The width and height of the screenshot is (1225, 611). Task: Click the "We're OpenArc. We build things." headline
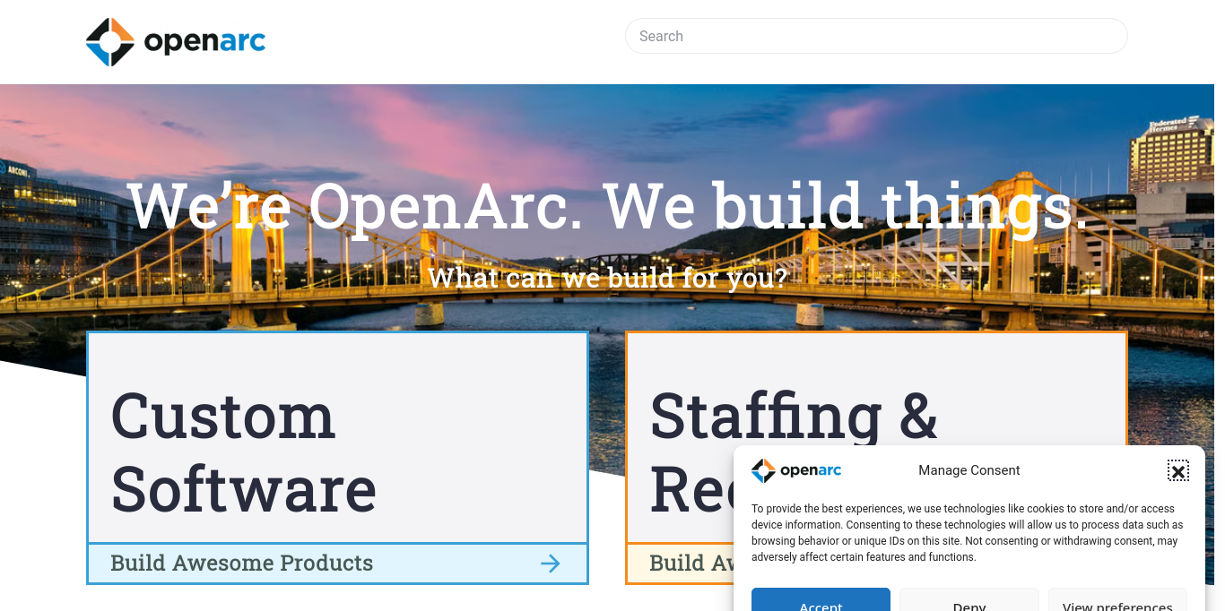pos(607,206)
